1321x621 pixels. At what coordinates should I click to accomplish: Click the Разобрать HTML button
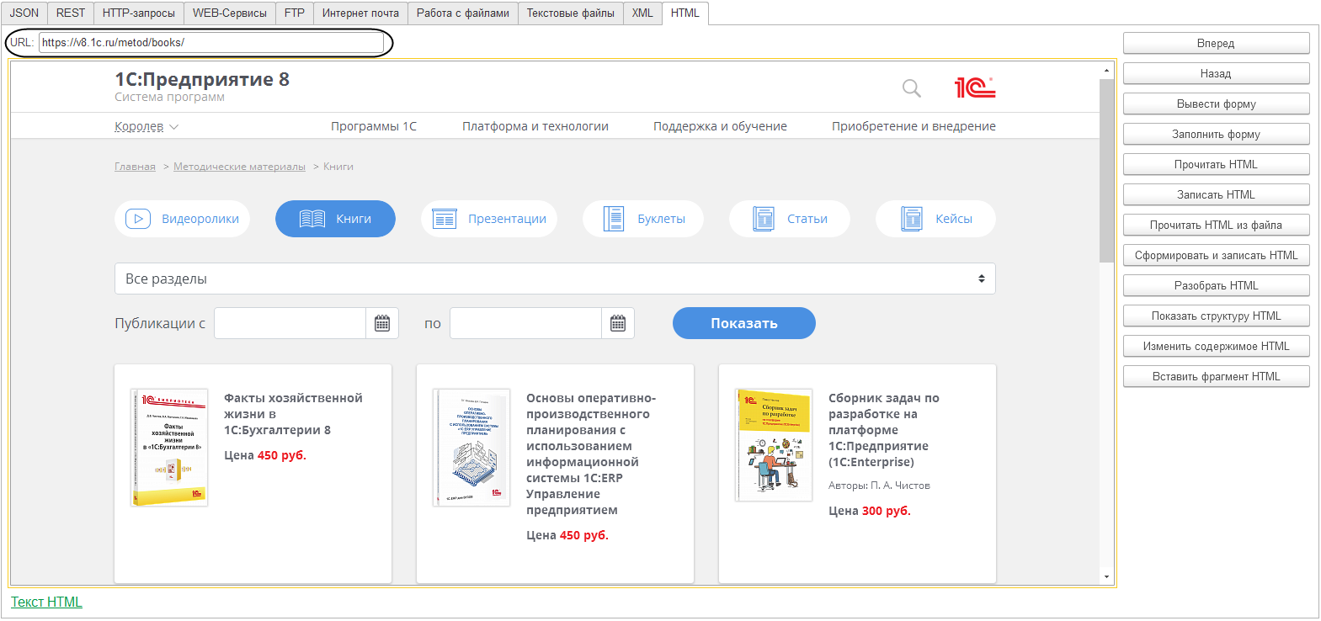tap(1216, 285)
